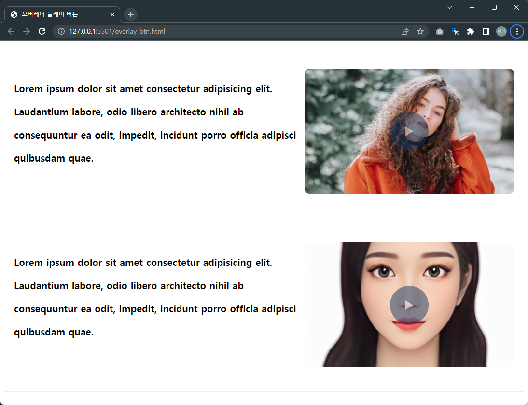Click the sidebar panel icon beside extensions
The height and width of the screenshot is (405, 528).
tap(486, 31)
